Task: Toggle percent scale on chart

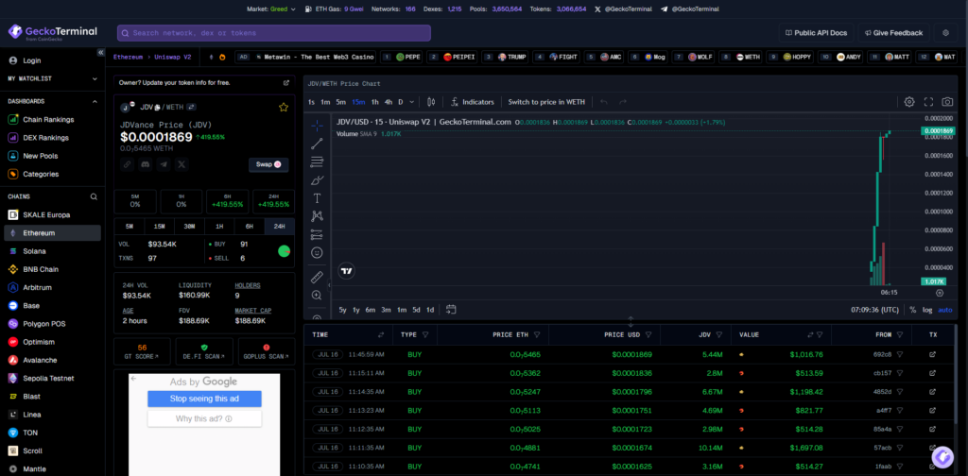Action: (912, 310)
